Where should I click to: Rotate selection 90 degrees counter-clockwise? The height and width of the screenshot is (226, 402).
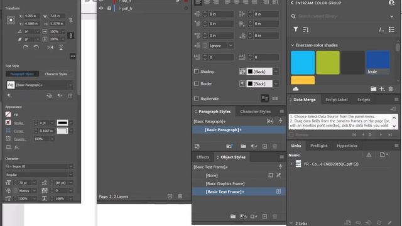point(36,48)
